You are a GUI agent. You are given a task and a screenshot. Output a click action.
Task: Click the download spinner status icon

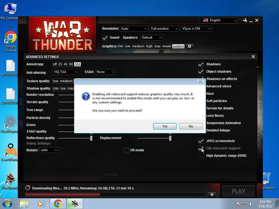28,188
